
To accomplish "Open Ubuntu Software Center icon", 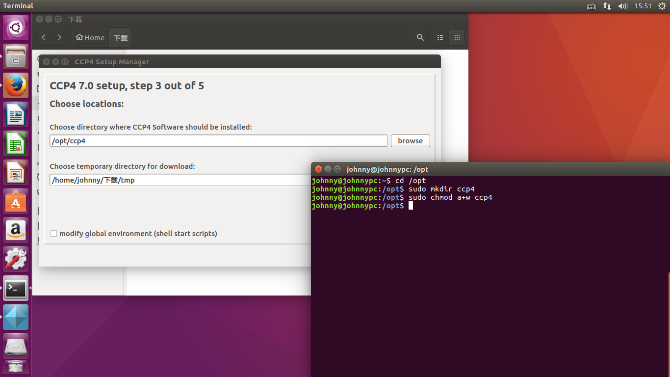I will tap(16, 202).
